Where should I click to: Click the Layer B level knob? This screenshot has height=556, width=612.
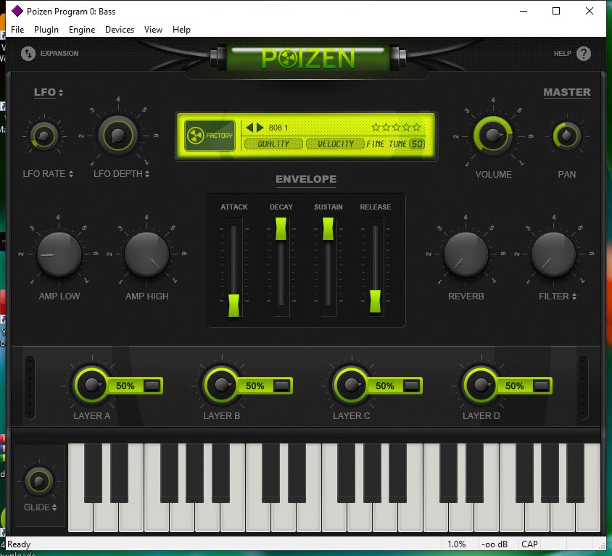pos(222,385)
